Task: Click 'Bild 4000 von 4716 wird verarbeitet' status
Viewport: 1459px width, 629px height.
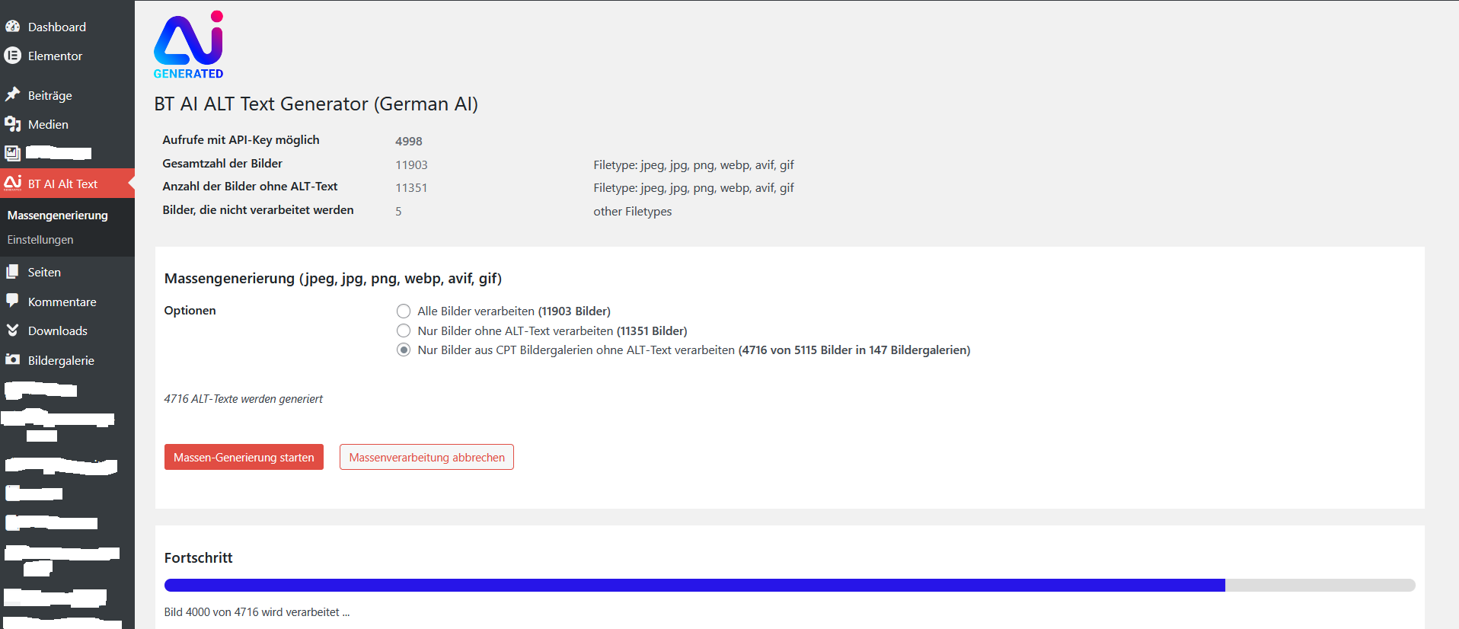Action: click(257, 612)
